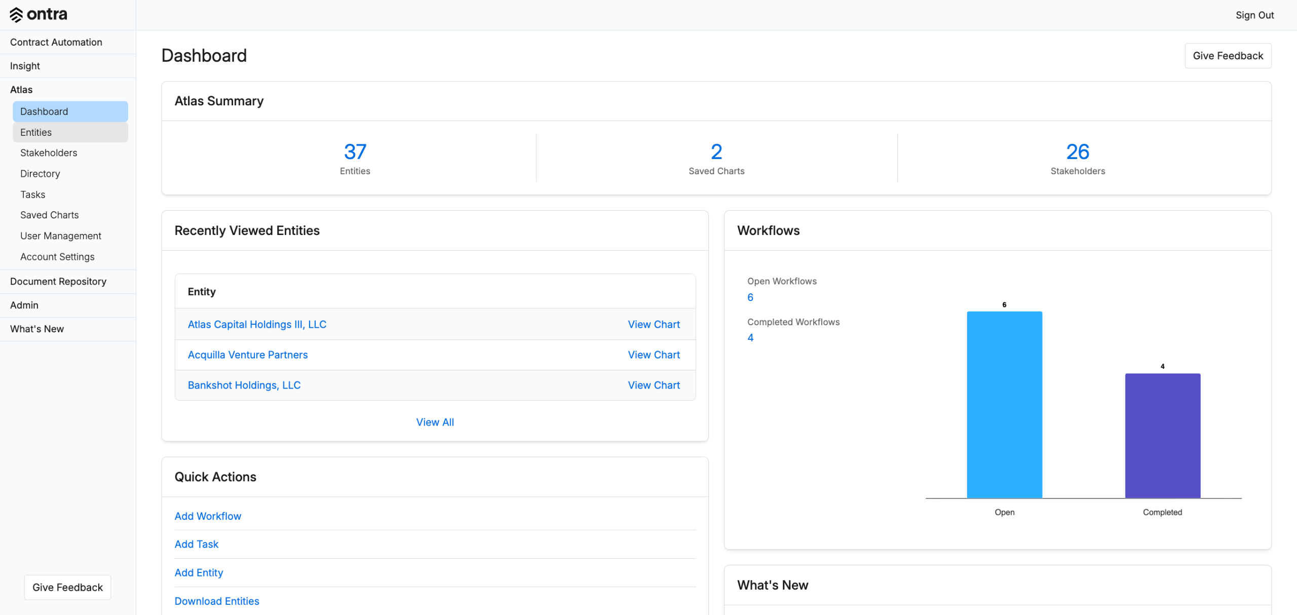Click Sign Out link

1254,15
